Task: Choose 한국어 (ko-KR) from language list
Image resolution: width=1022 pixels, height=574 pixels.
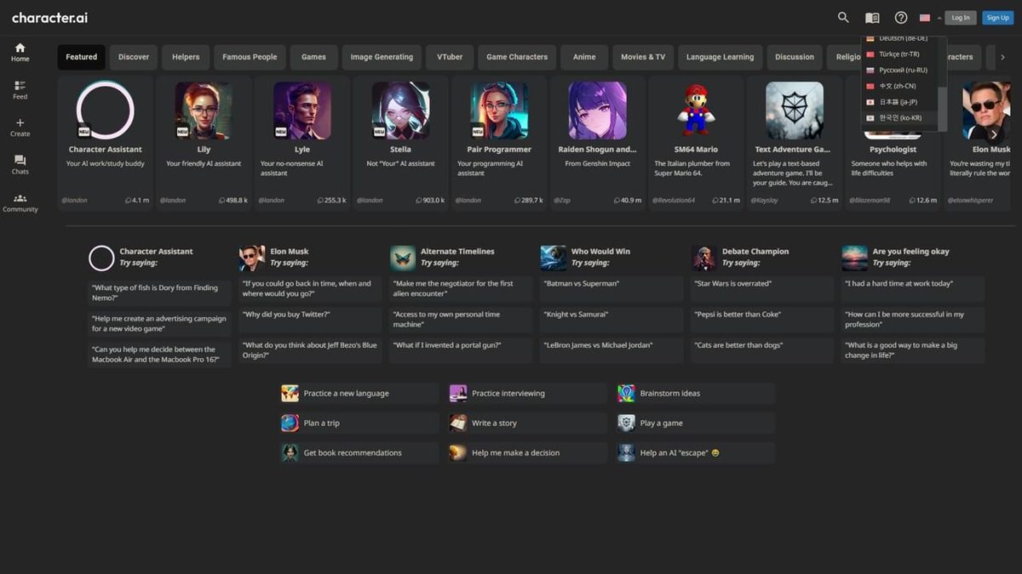Action: coord(899,117)
